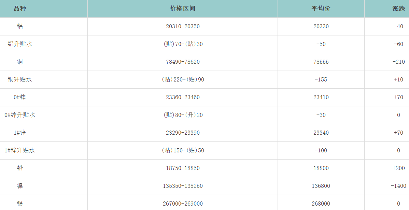Select the 1#锌升贴水 row label
409x210 pixels.
coord(20,150)
